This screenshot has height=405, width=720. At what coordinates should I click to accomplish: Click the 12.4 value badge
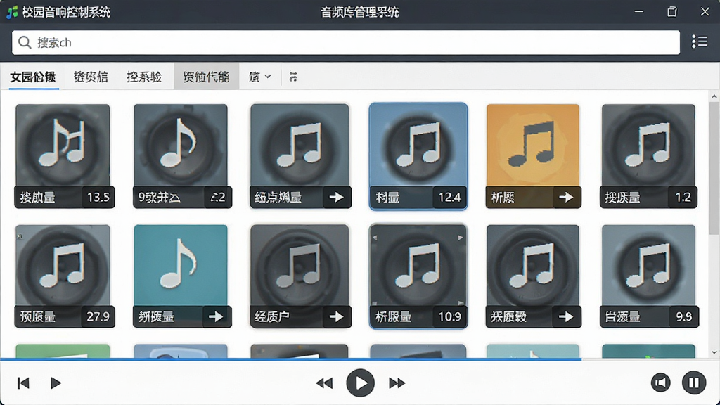[x=449, y=198]
